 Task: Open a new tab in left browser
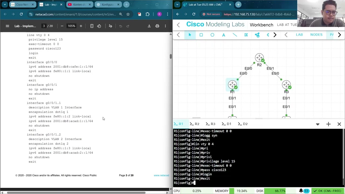126,5
